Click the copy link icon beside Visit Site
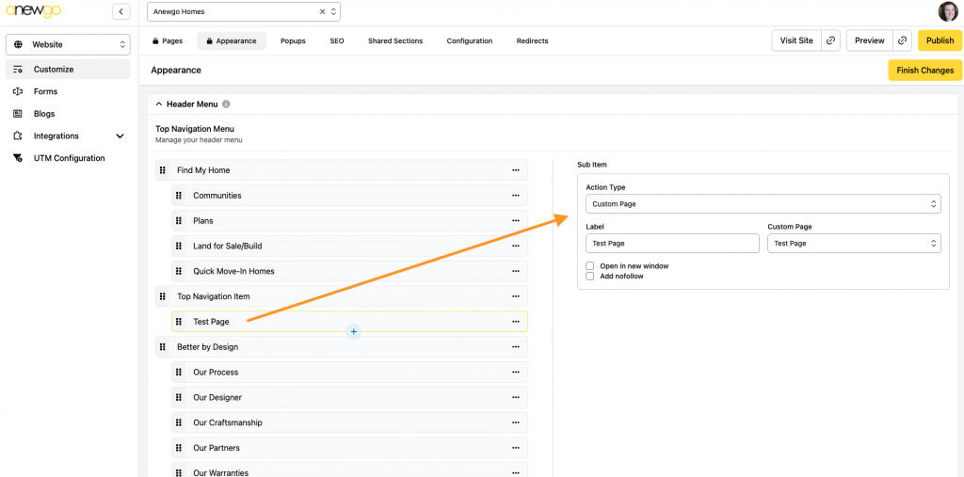 pos(830,40)
